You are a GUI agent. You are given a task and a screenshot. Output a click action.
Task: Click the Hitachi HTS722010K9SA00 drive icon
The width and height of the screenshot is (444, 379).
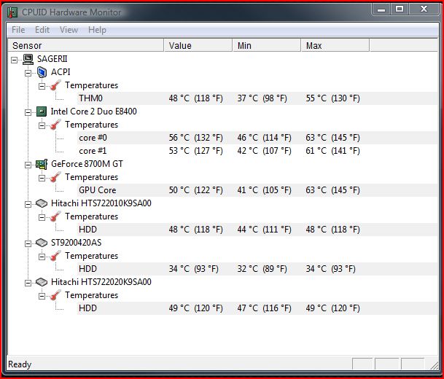pyautogui.click(x=42, y=203)
